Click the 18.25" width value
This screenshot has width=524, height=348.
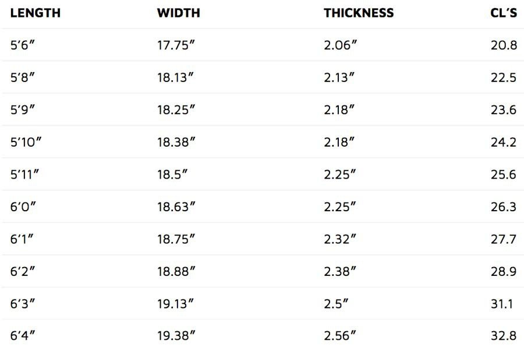[x=176, y=109]
